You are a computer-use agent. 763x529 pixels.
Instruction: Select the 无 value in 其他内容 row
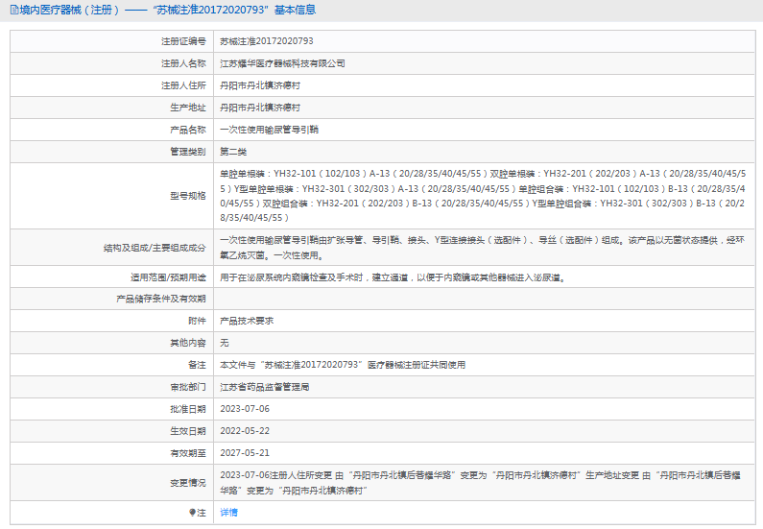[225, 343]
